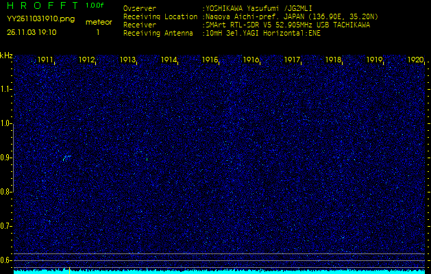
Task: Click the 1915 time axis marker
Action: coord(210,60)
